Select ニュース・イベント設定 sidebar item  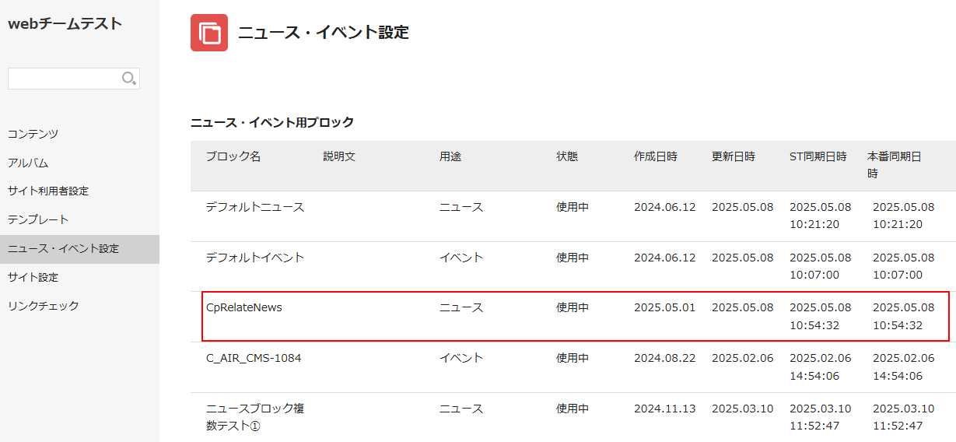[63, 248]
